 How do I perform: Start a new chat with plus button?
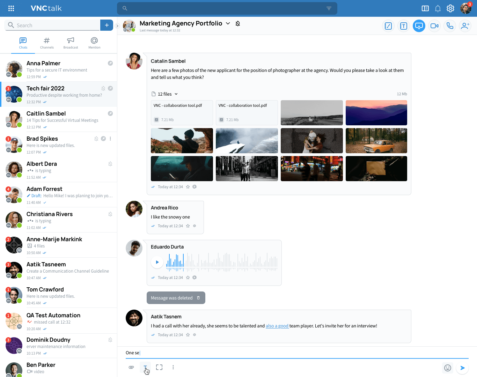[x=107, y=25]
